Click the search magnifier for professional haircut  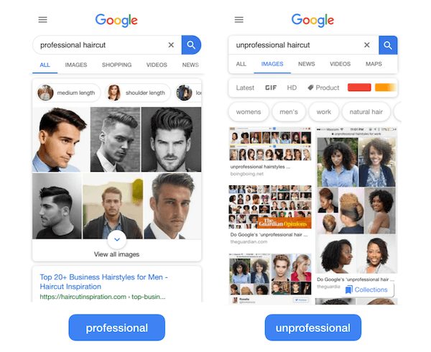[191, 45]
